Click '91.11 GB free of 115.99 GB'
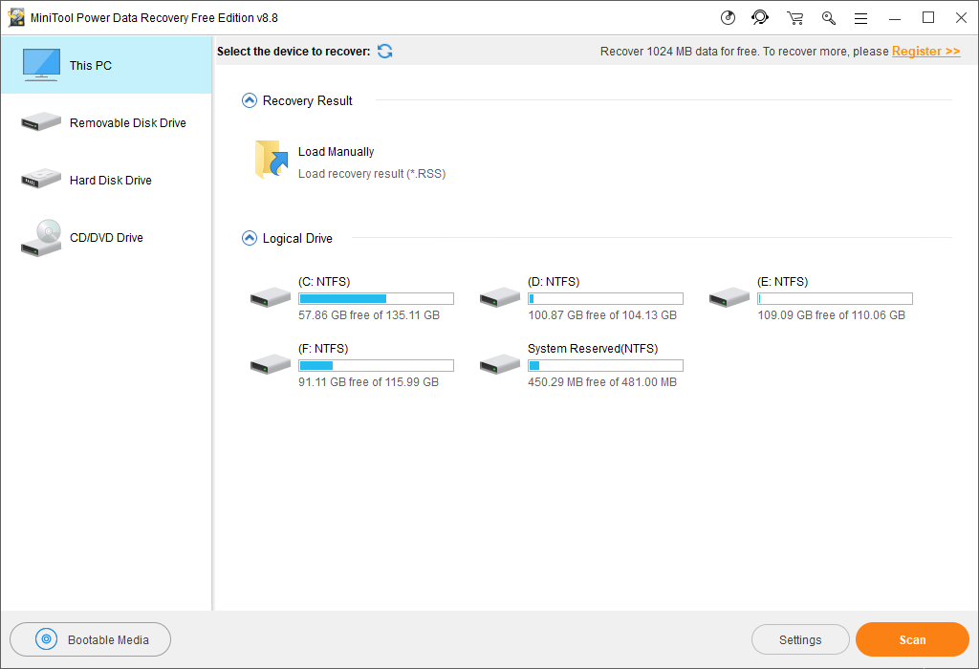The image size is (979, 669). [368, 382]
